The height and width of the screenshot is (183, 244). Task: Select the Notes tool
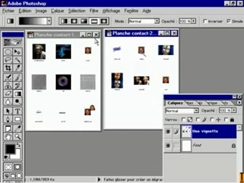click(8, 129)
